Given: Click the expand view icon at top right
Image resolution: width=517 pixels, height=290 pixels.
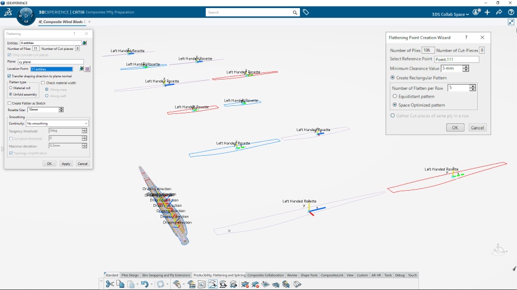Looking at the screenshot, I should point(511,22).
